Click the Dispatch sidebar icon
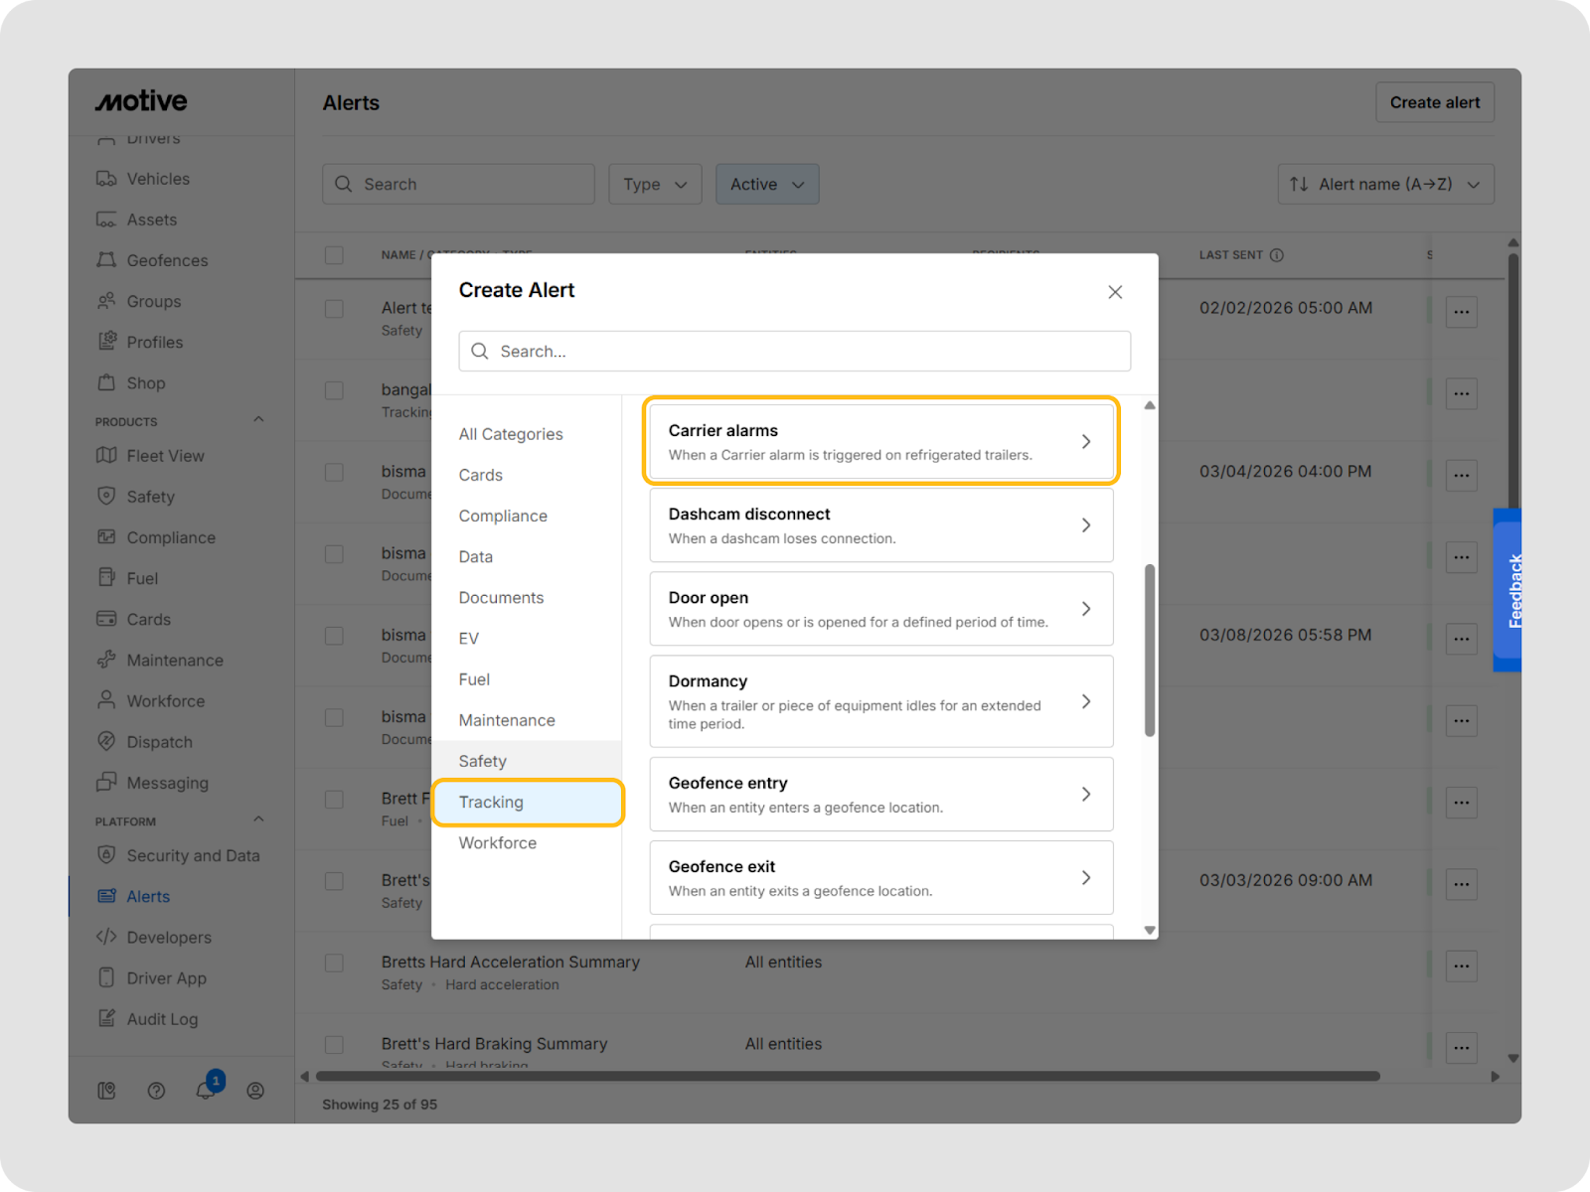 (x=106, y=742)
